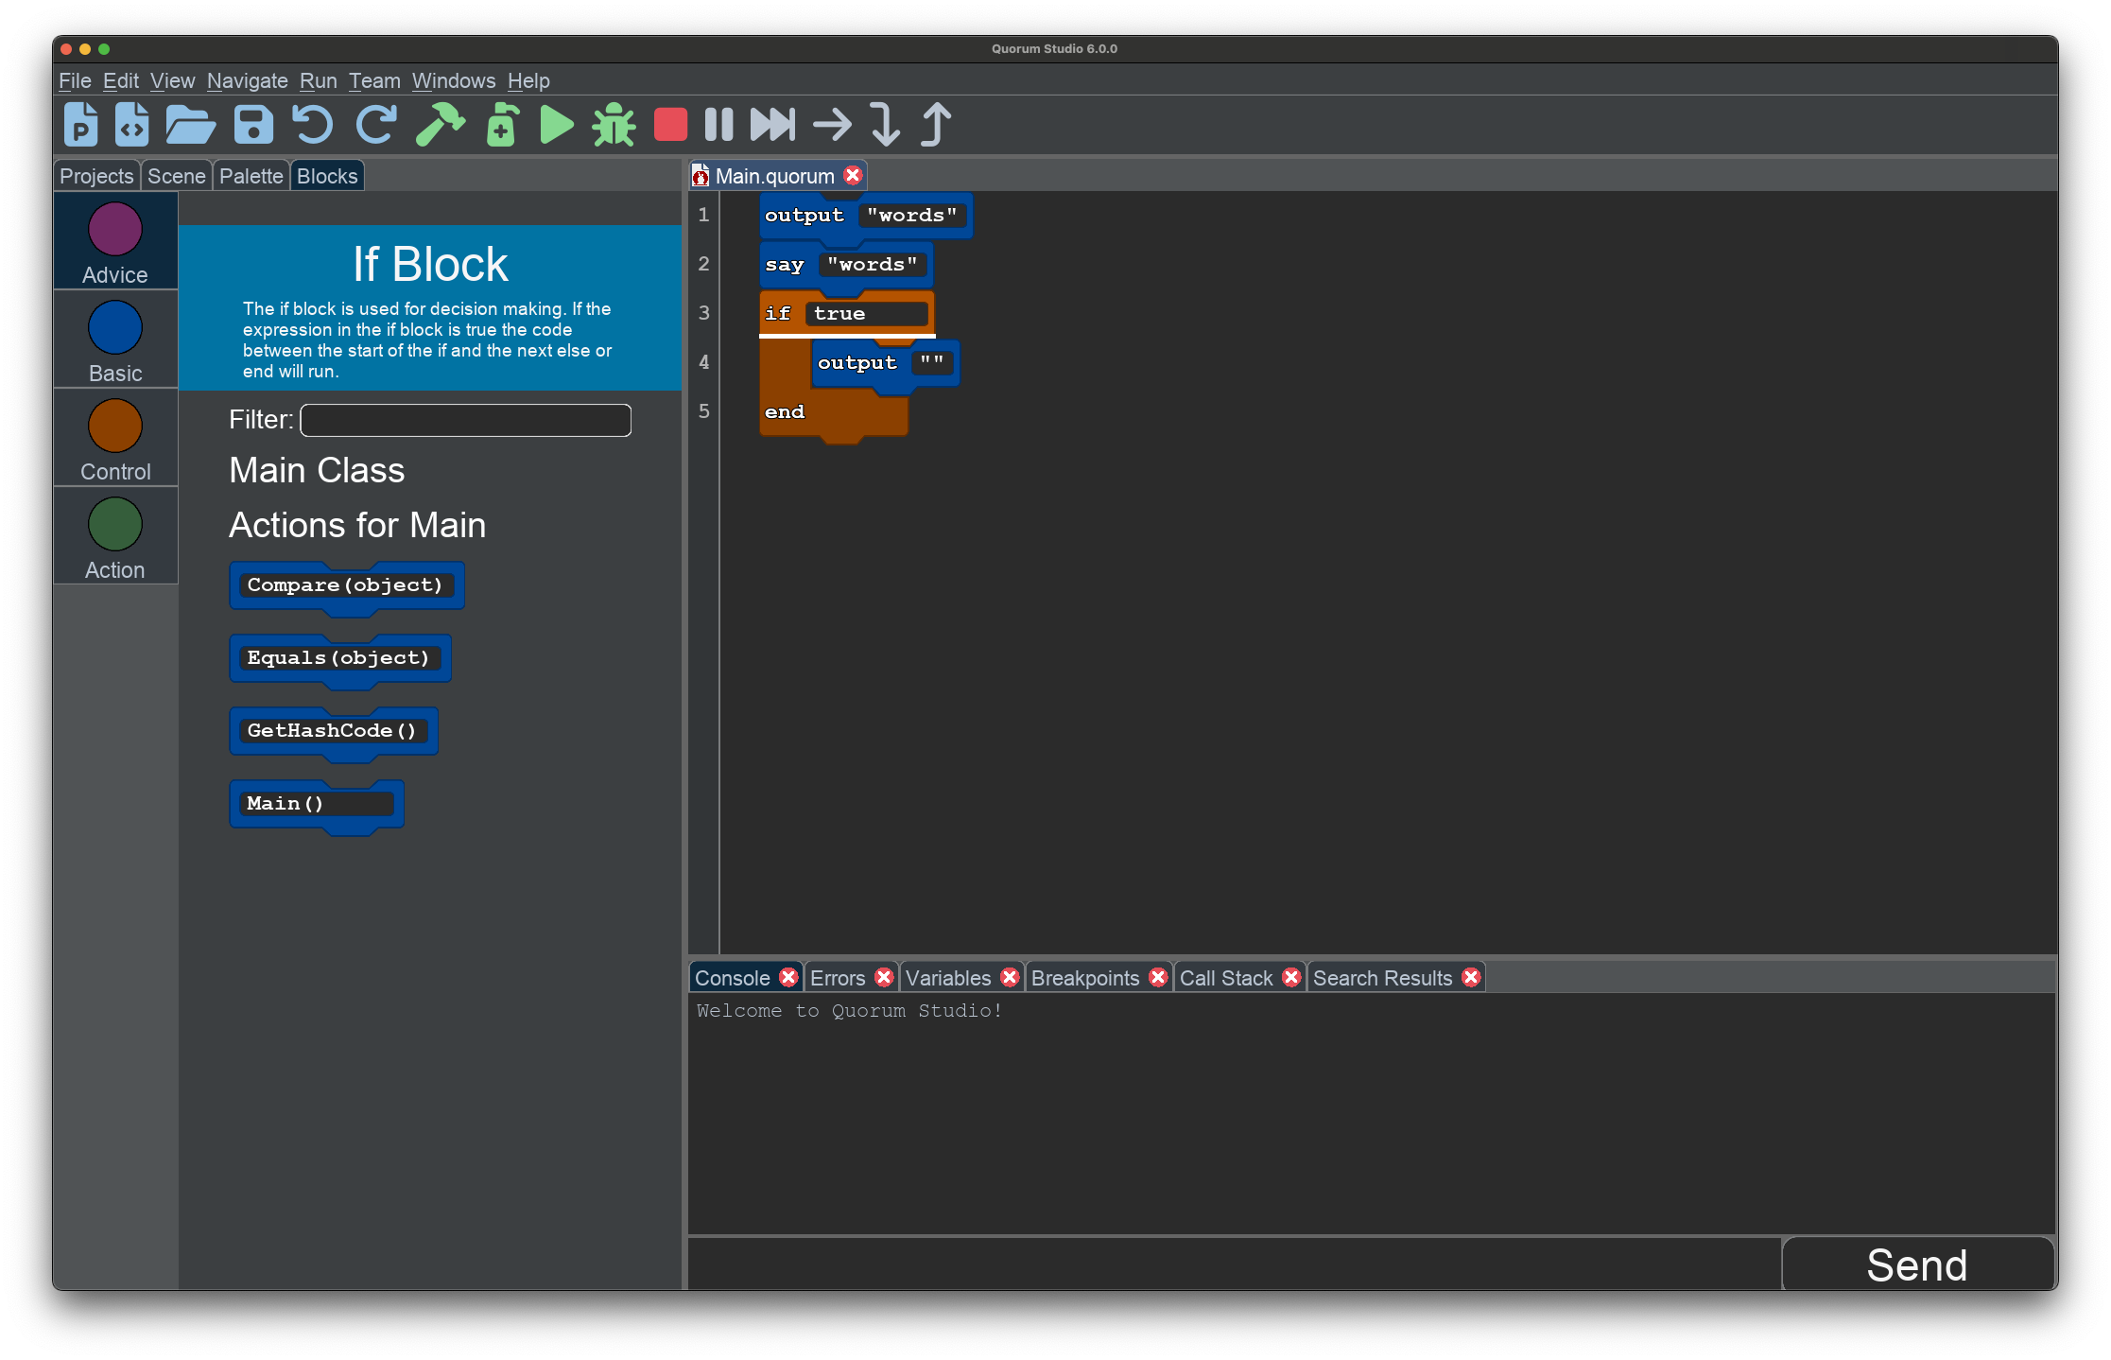Click the New Project toolbar icon

[81, 124]
